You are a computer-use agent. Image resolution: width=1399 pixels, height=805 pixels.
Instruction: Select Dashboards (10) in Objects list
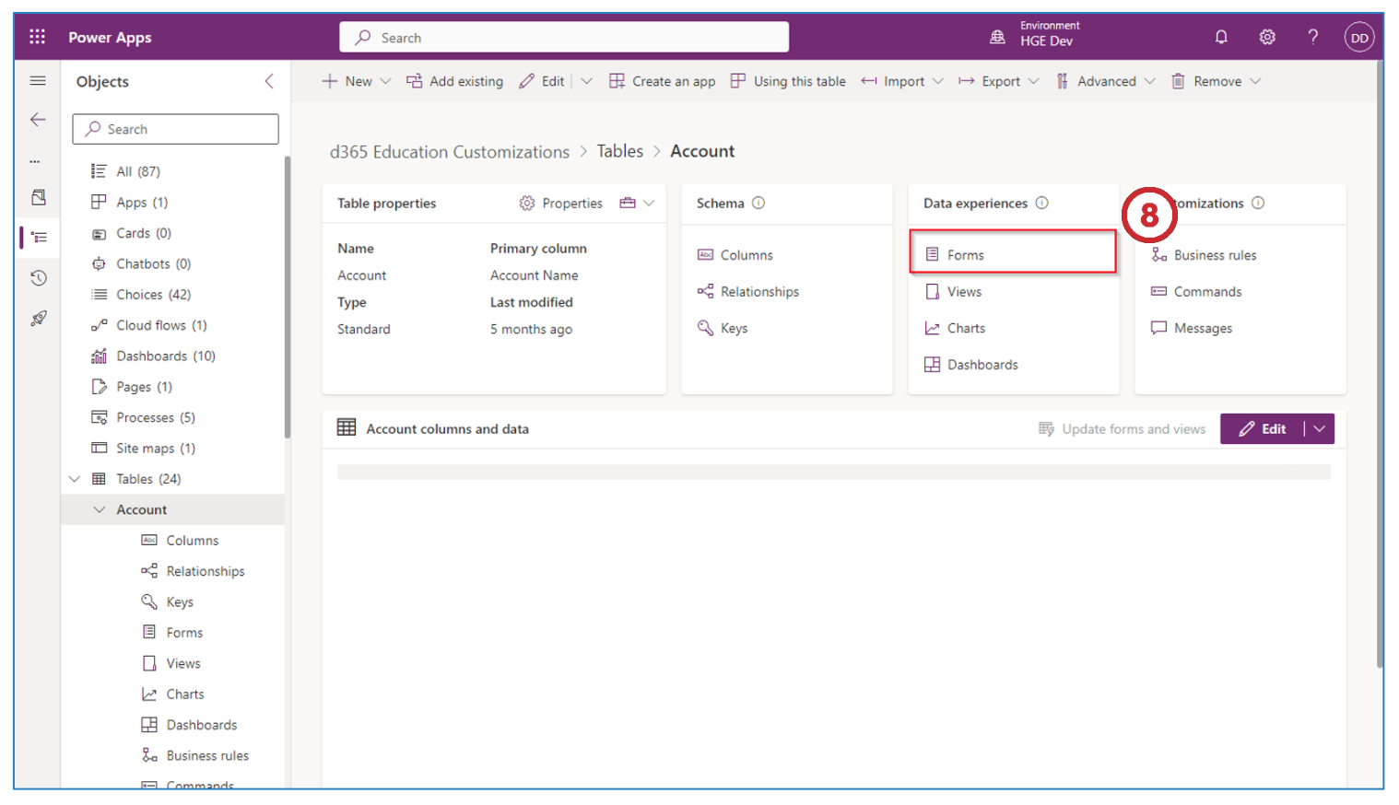(x=165, y=356)
